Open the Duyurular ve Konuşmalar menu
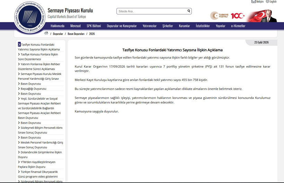 point(122,26)
